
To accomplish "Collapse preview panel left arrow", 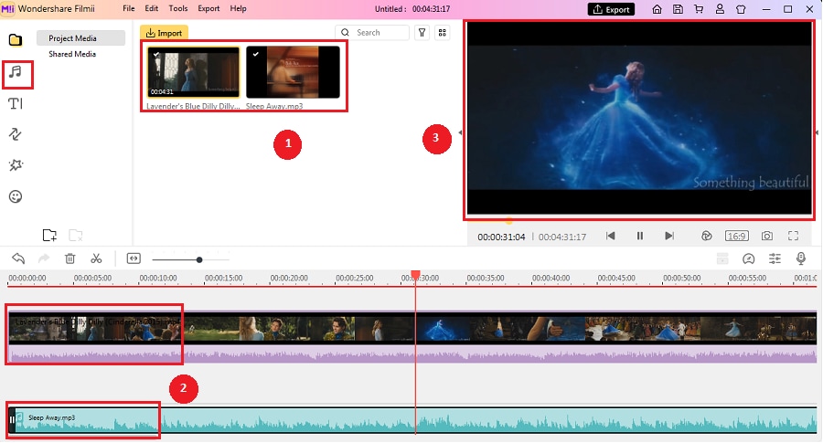I will [x=460, y=132].
